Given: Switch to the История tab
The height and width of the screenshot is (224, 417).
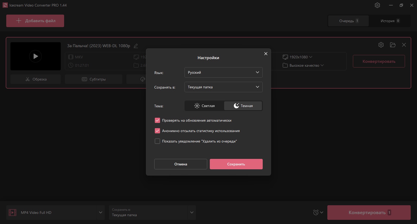Looking at the screenshot, I should pos(390,21).
